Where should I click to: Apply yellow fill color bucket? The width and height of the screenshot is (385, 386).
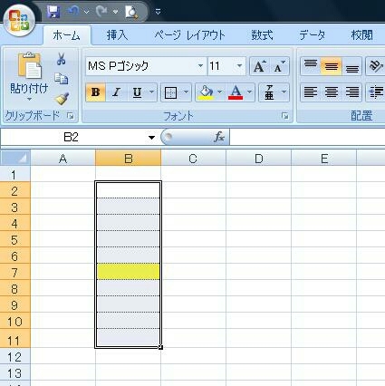pos(207,92)
